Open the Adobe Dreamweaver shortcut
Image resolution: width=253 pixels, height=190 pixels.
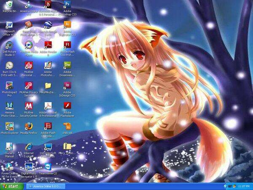pos(67,65)
